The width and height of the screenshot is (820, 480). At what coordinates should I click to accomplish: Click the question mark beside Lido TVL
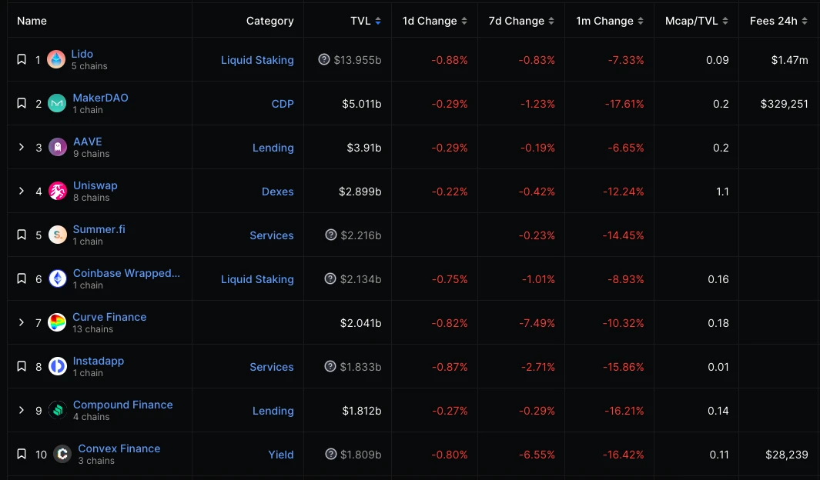[324, 59]
